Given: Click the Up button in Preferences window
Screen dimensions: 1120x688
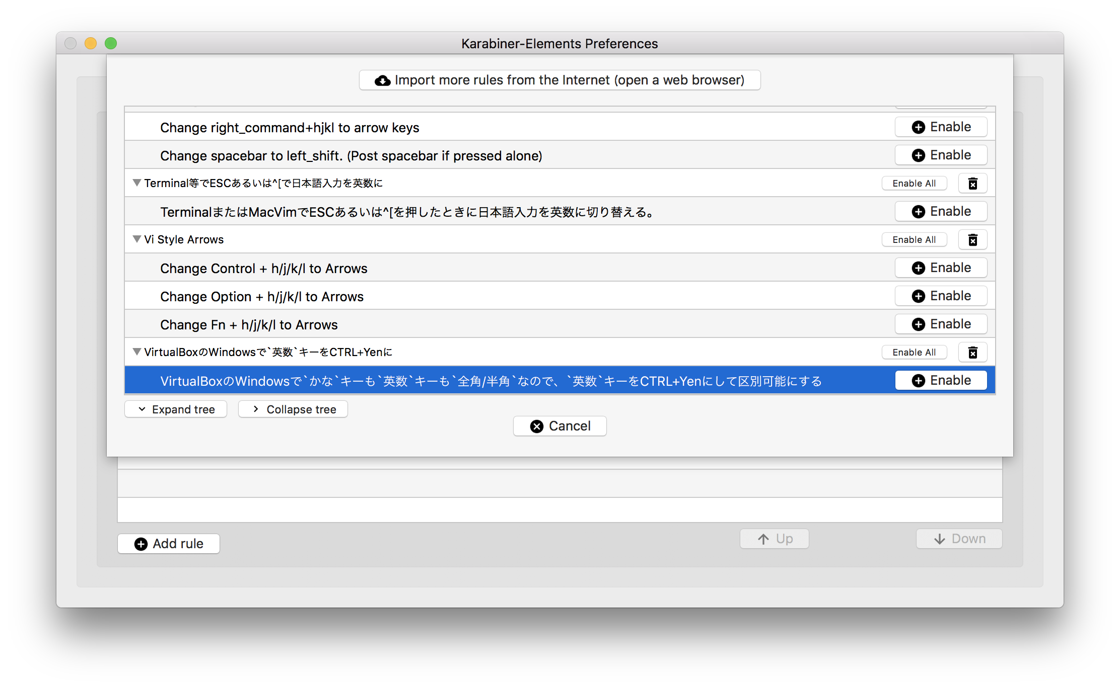Looking at the screenshot, I should 774,539.
